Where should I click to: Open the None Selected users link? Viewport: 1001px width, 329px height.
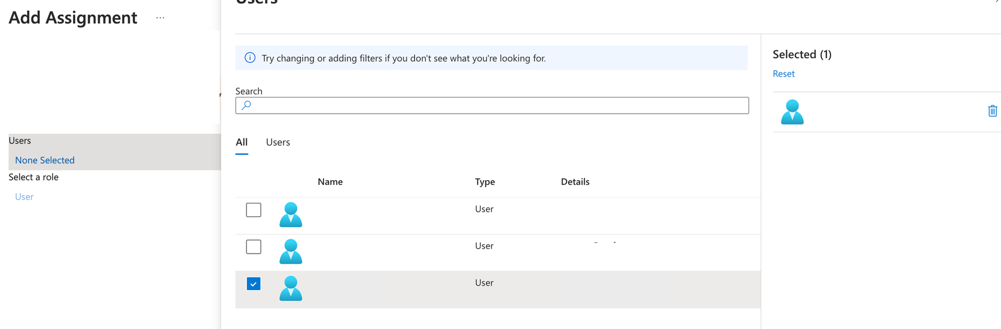point(45,160)
